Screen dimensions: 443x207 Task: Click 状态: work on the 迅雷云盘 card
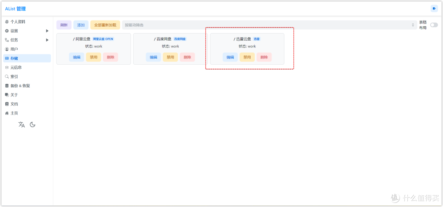tap(247, 46)
